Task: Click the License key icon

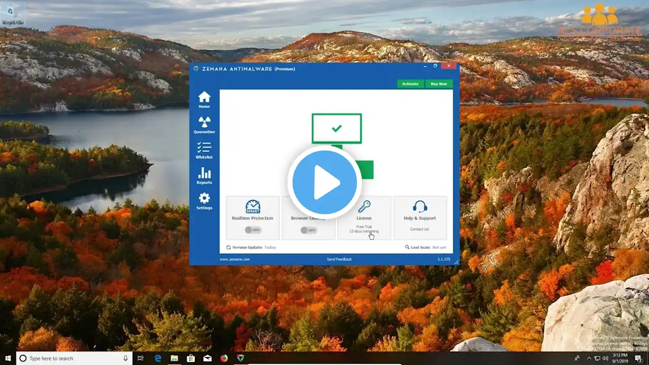Action: pyautogui.click(x=364, y=206)
